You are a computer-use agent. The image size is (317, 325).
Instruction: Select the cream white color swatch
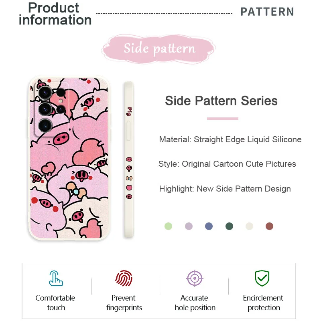[249, 226]
